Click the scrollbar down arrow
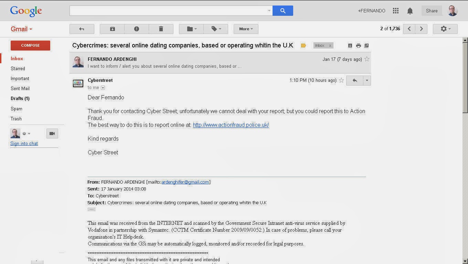This screenshot has height=264, width=468. click(465, 261)
